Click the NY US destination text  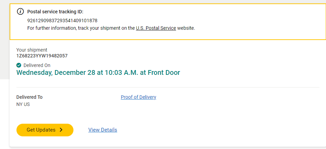[x=23, y=104]
